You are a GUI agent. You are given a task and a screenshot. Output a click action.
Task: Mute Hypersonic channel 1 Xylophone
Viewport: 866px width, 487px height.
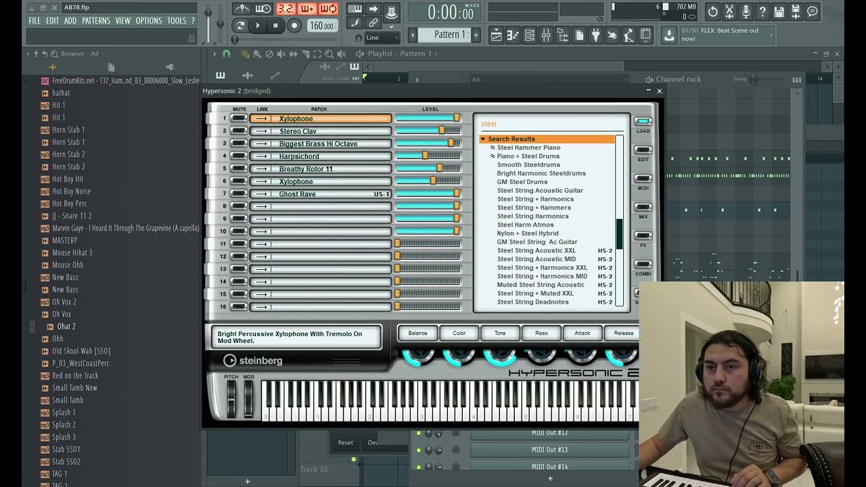tap(239, 118)
